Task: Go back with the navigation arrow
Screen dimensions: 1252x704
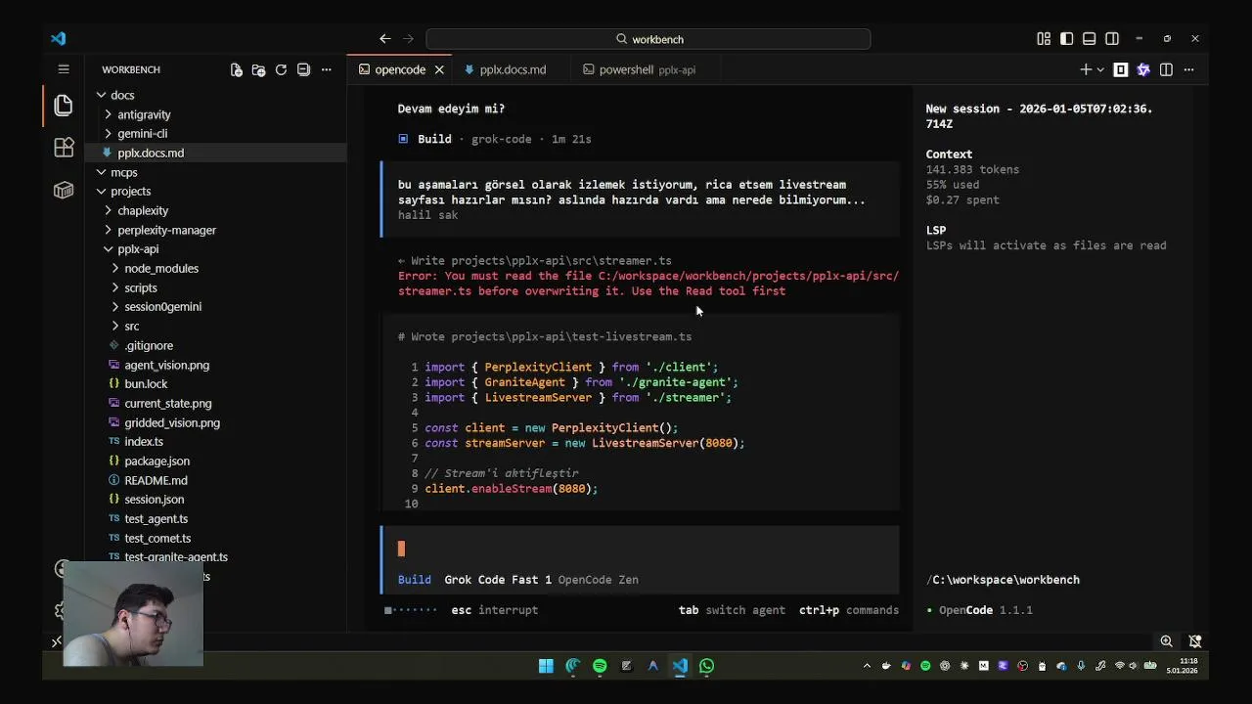Action: click(385, 39)
